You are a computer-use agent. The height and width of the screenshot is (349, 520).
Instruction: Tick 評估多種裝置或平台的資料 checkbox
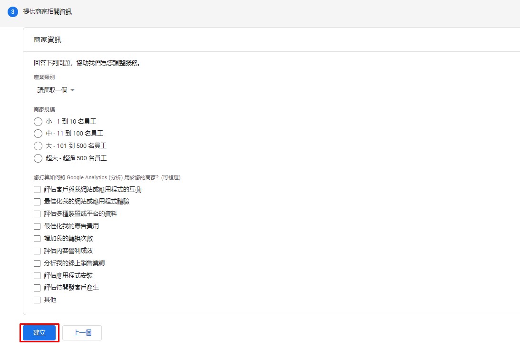37,214
